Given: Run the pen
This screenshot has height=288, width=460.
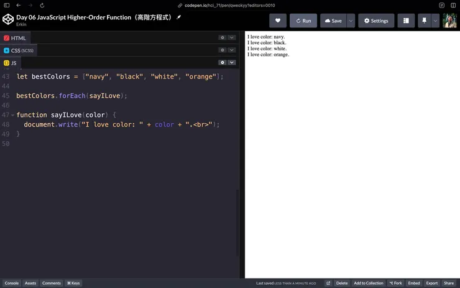Looking at the screenshot, I should (x=303, y=21).
